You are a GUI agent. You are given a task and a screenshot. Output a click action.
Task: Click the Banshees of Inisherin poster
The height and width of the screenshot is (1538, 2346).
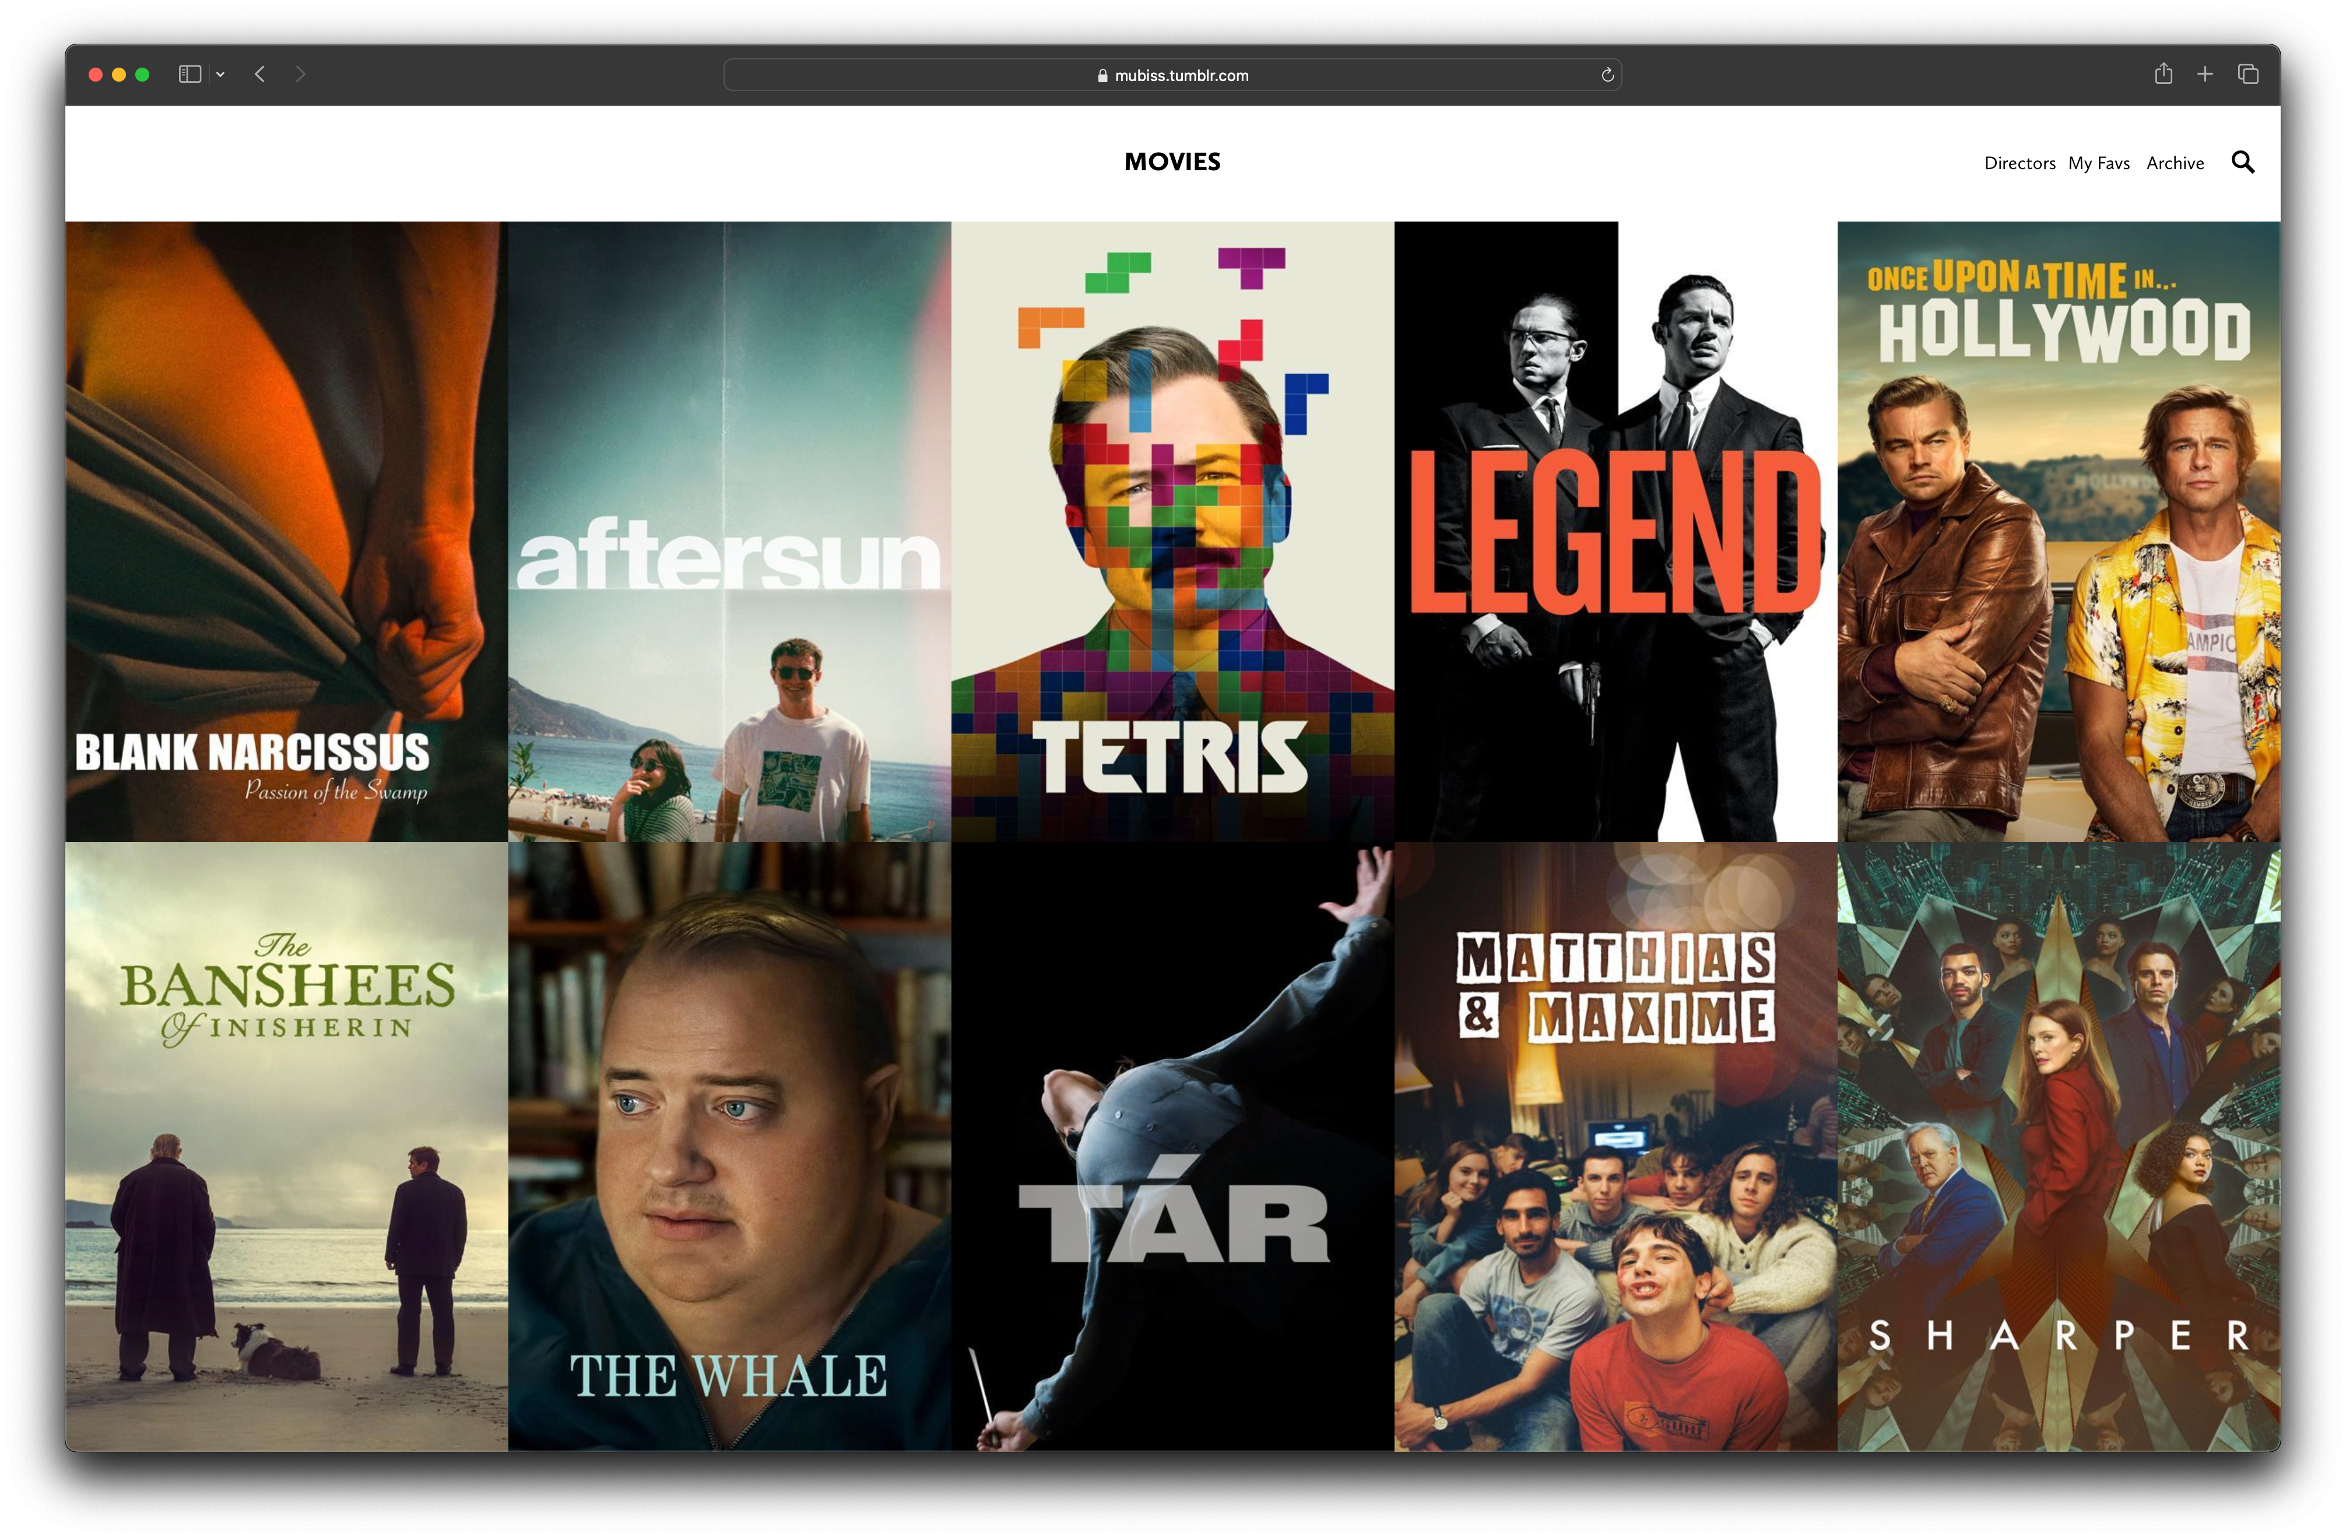tap(287, 1146)
